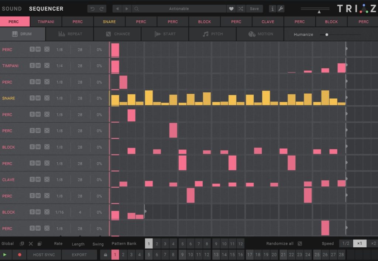Open the rate 1/16 dropdown on BLOCK track
This screenshot has width=378, height=261.
[x=59, y=212]
